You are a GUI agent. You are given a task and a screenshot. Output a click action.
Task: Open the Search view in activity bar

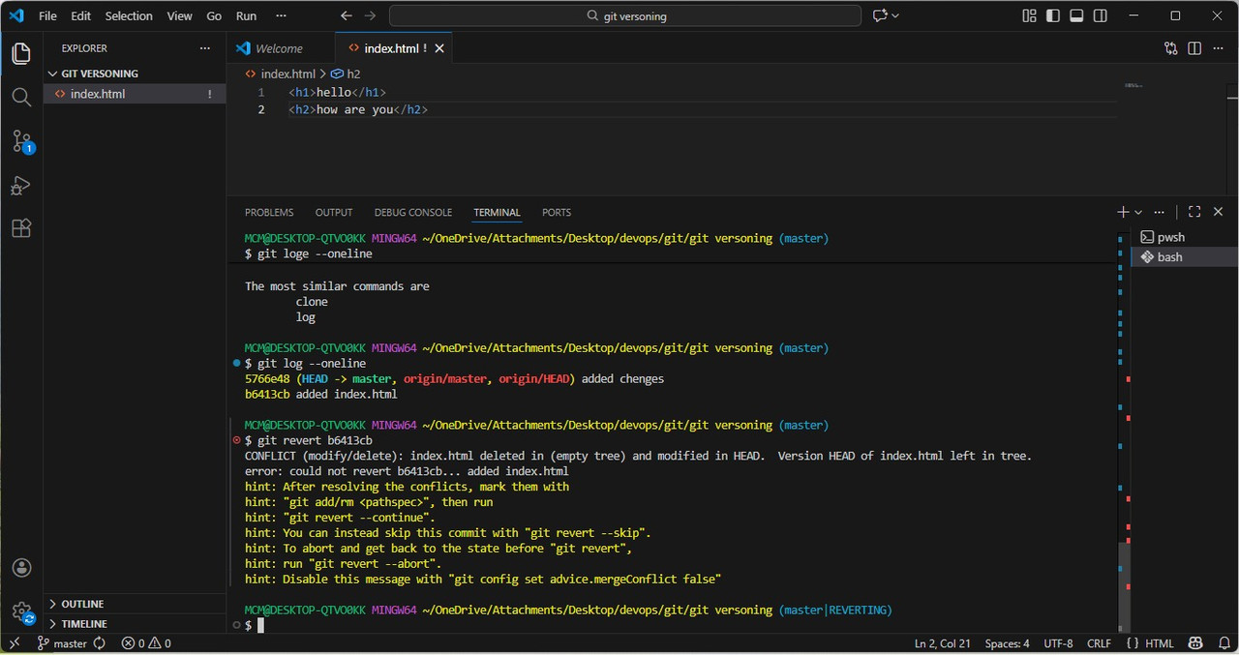click(x=21, y=97)
